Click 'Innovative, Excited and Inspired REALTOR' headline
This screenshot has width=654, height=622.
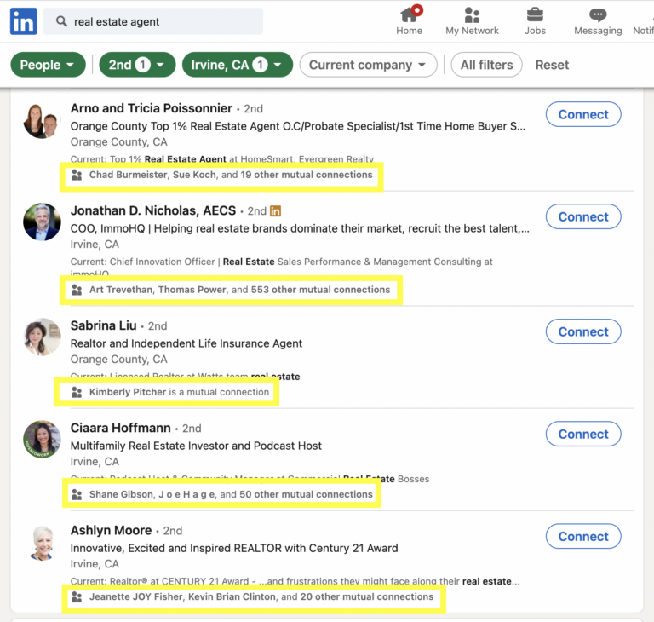click(234, 548)
